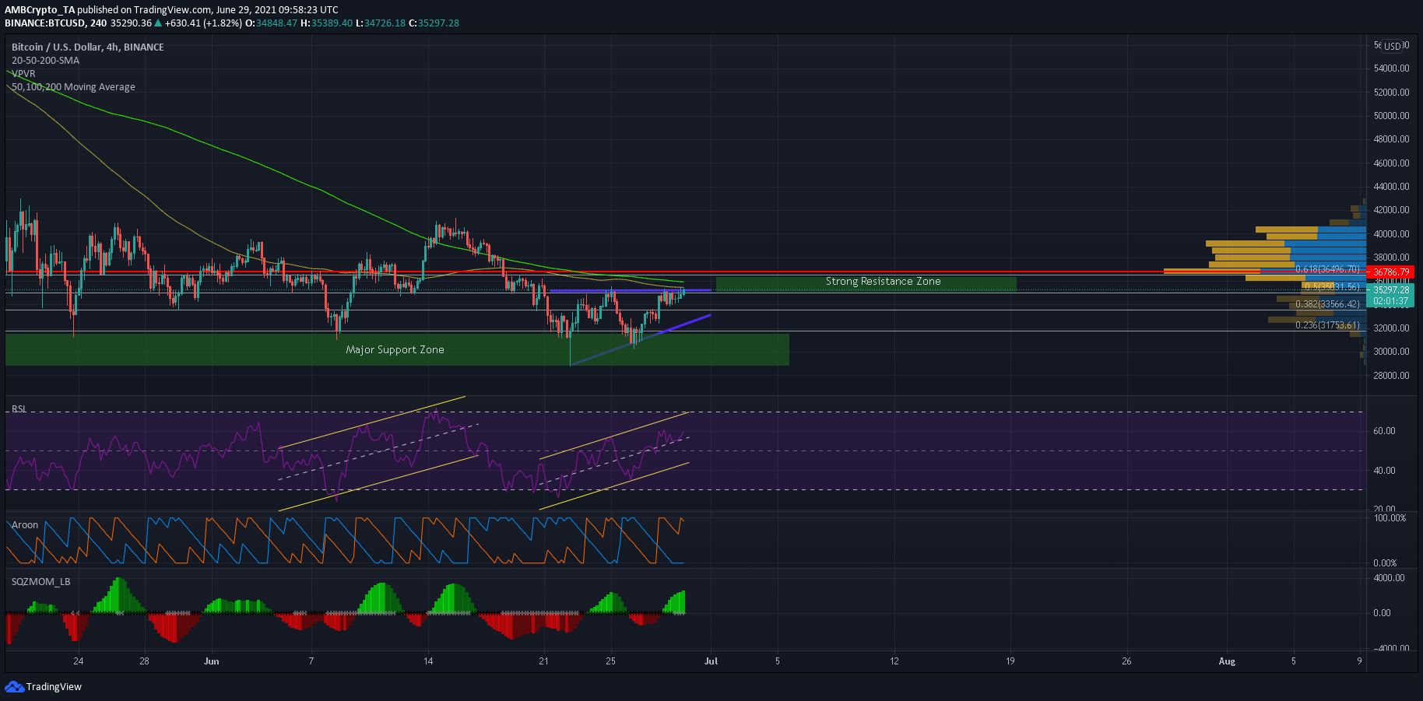The image size is (1423, 701).
Task: Select the VPVR indicator label
Action: pos(23,73)
